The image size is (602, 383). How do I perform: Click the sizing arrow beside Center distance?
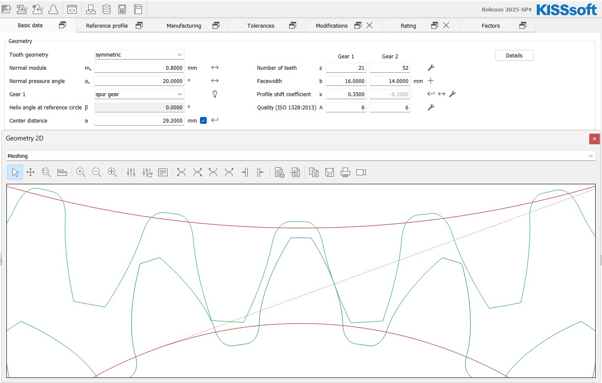click(215, 120)
